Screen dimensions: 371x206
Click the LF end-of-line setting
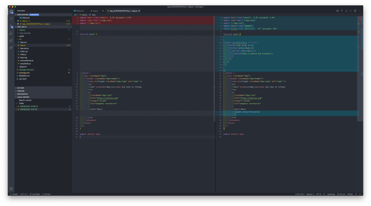tap(324, 194)
